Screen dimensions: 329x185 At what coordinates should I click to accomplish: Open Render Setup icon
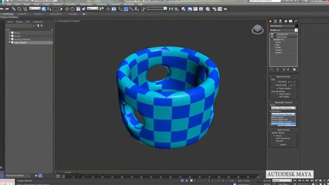(214, 9)
